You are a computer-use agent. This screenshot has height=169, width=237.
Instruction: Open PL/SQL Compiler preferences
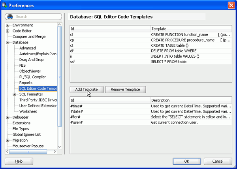[x=32, y=77]
